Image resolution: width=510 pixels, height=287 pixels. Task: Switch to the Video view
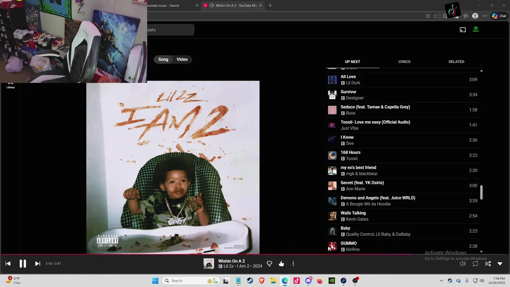point(182,59)
